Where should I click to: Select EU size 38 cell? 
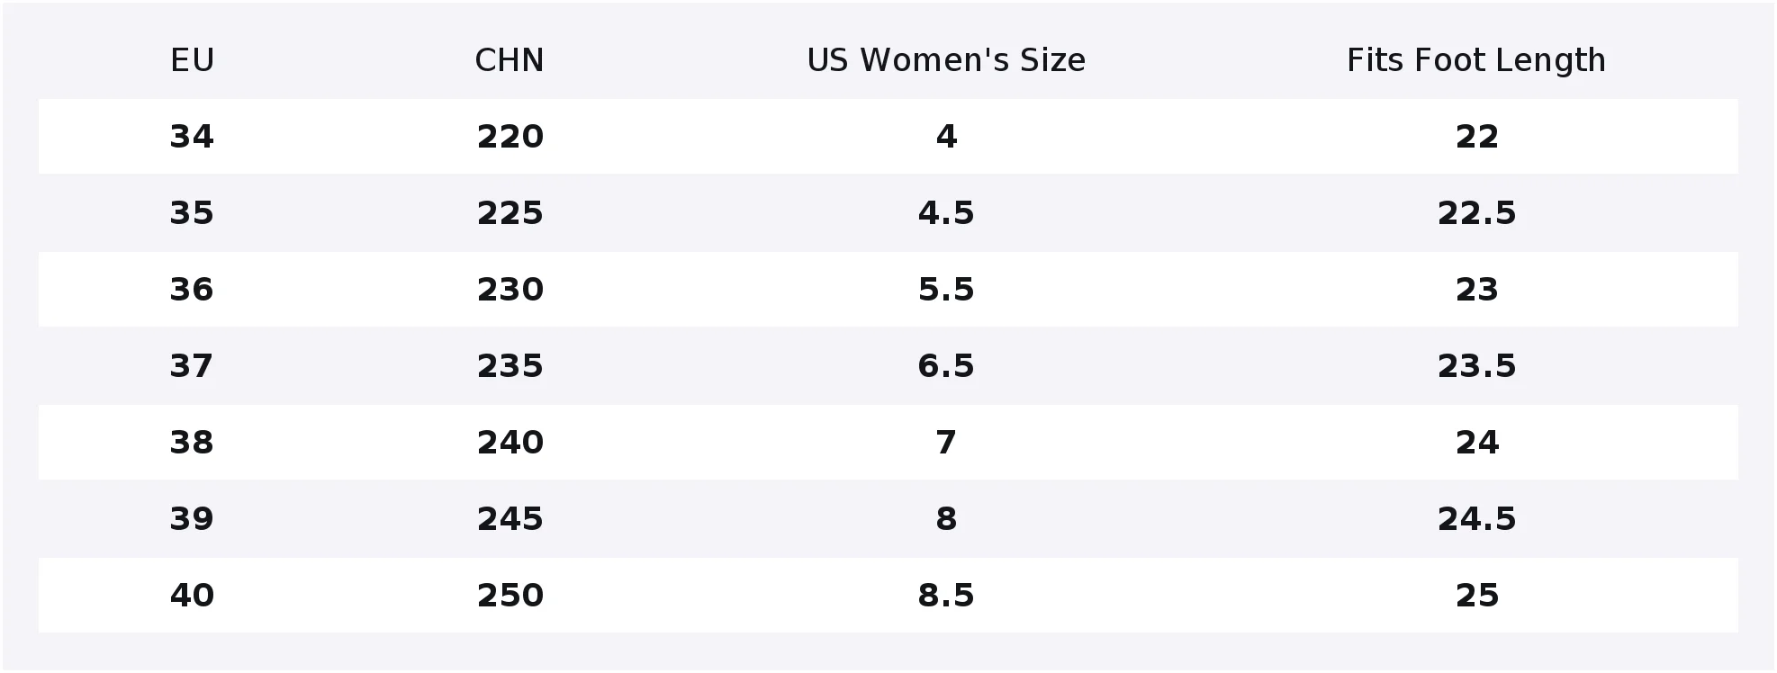coord(192,443)
